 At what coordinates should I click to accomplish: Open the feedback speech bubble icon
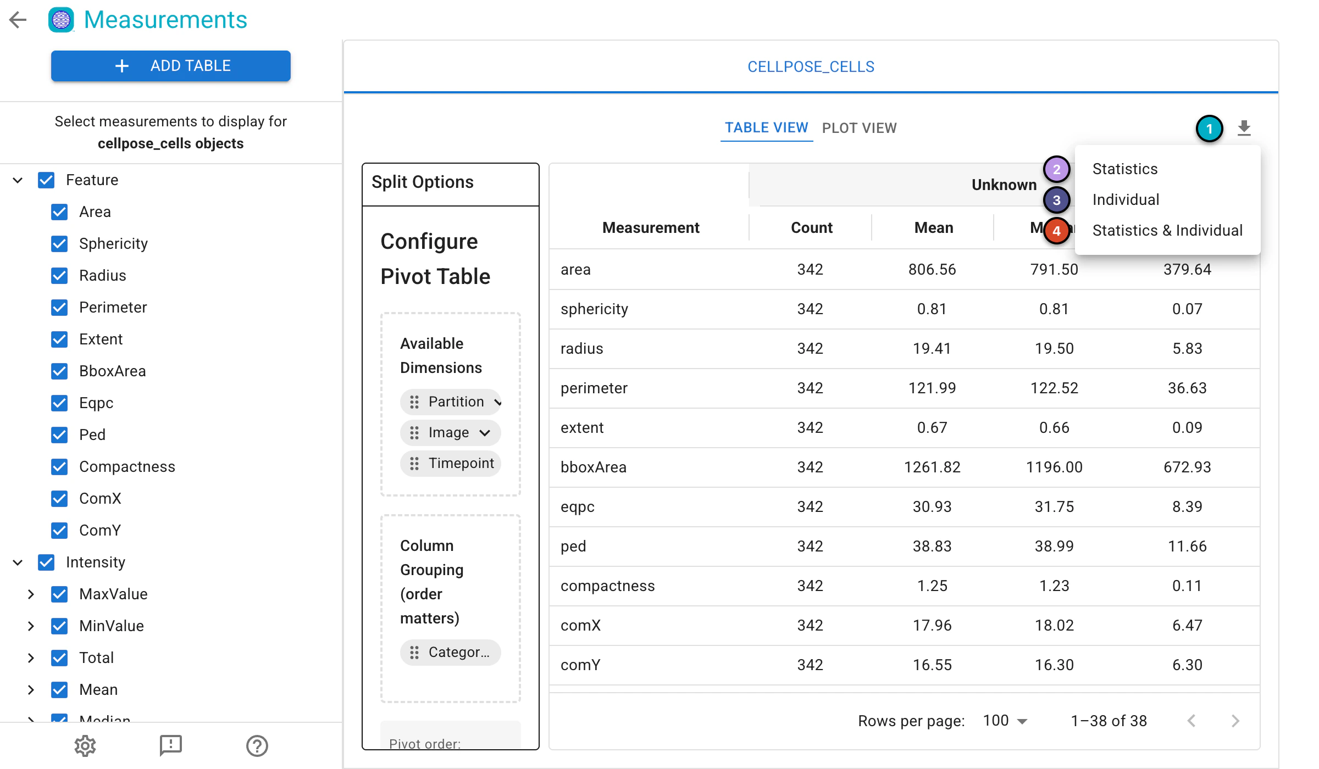171,745
